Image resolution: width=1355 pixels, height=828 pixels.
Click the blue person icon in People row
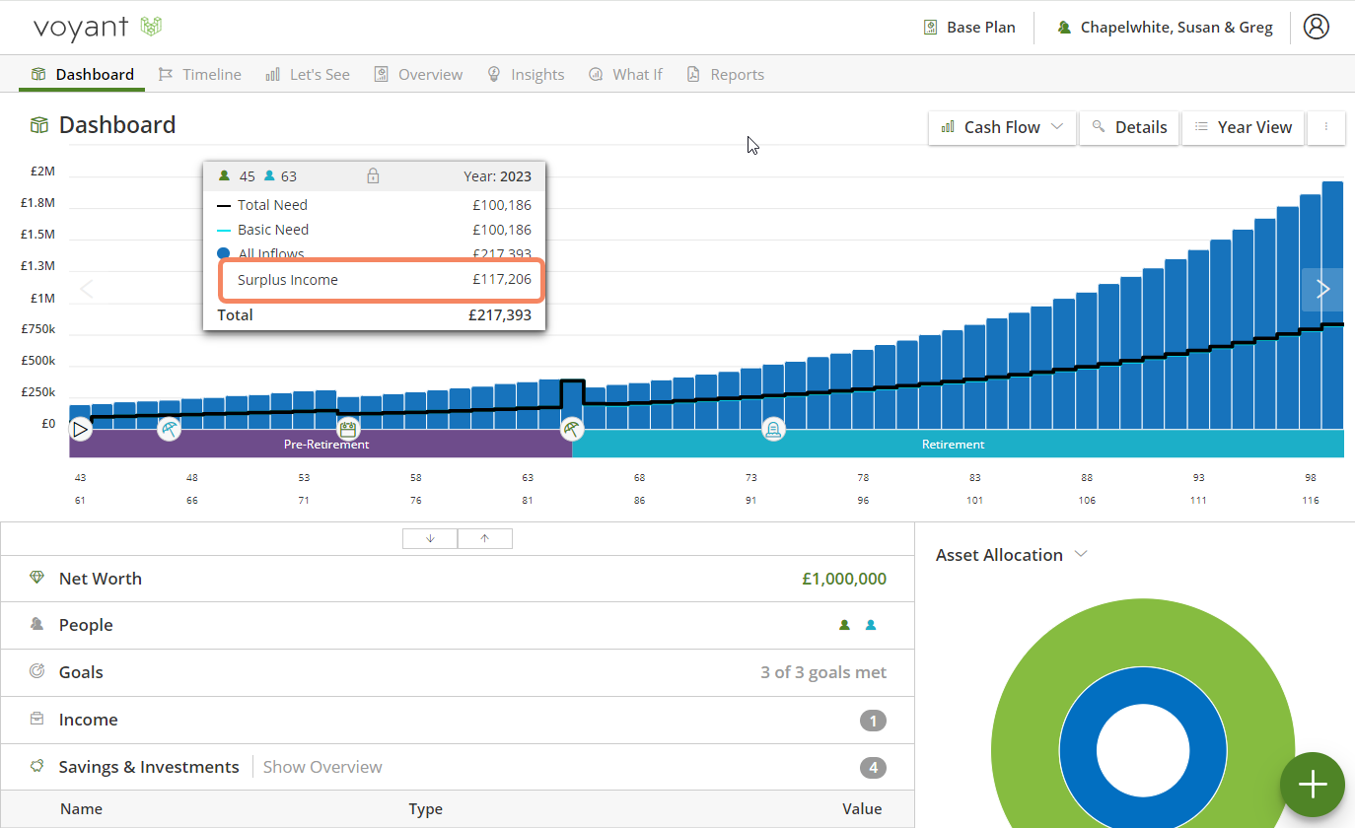click(x=871, y=625)
